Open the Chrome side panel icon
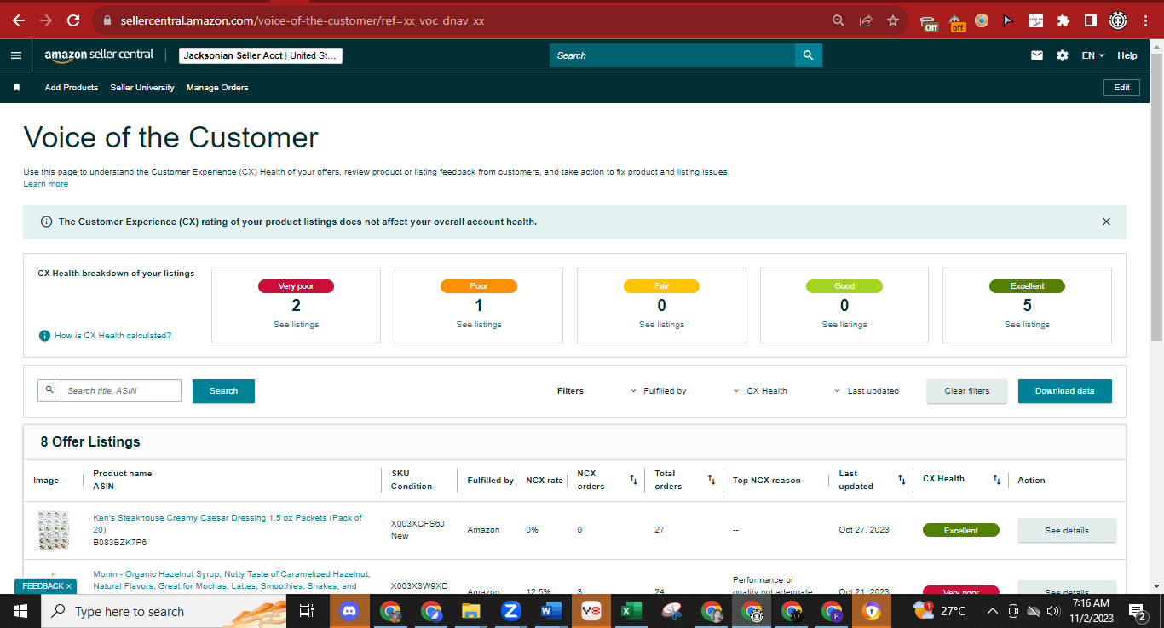The height and width of the screenshot is (628, 1164). click(1090, 20)
